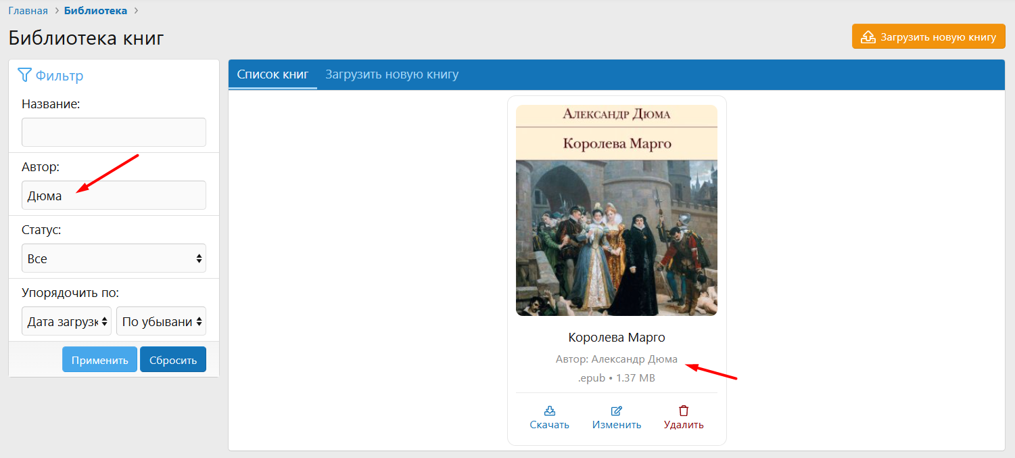Click the edit pencil icon above Изменить

click(x=617, y=411)
